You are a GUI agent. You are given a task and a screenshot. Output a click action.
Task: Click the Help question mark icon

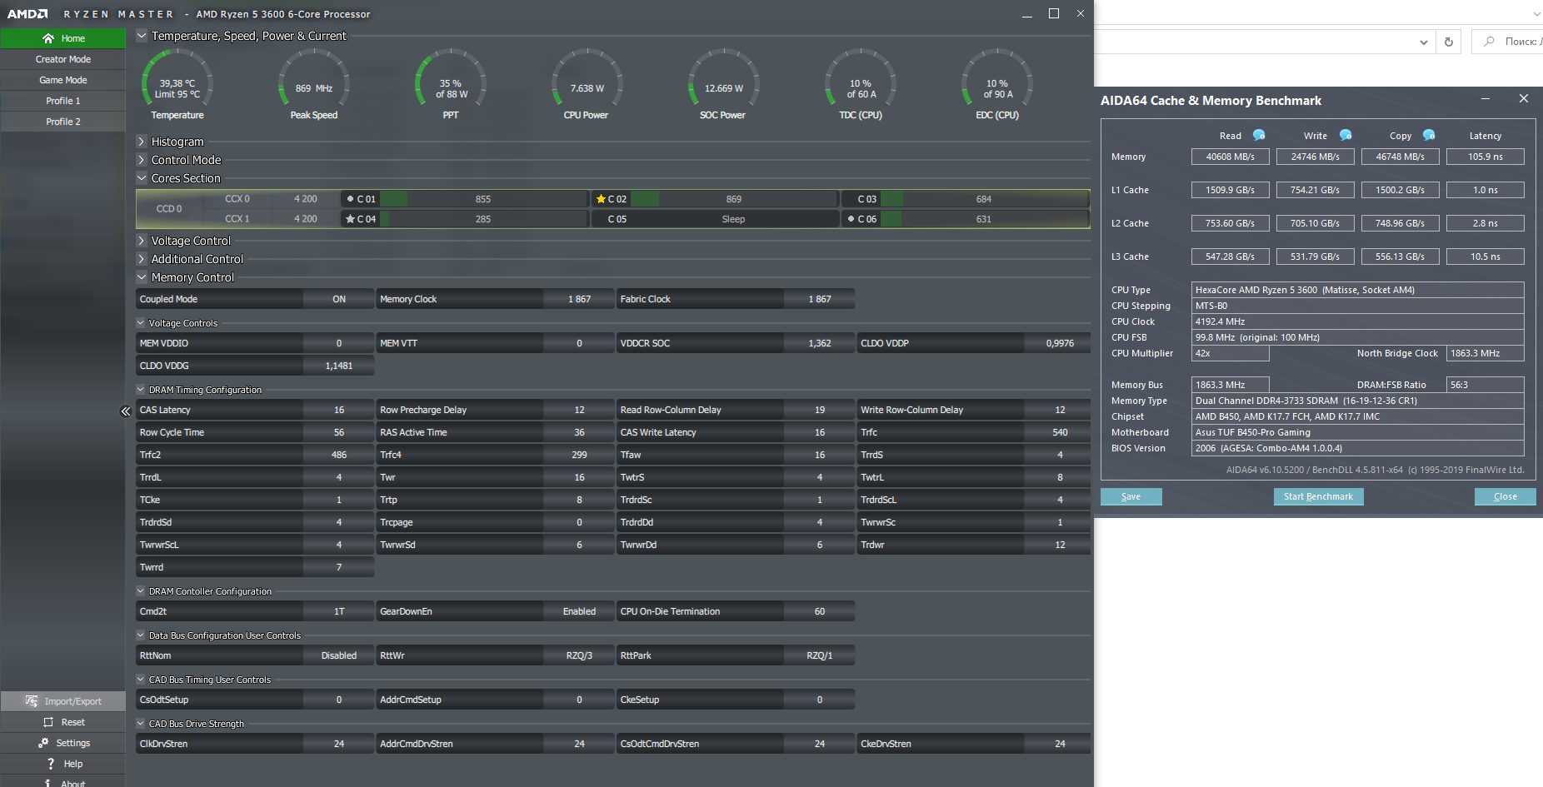coord(51,764)
